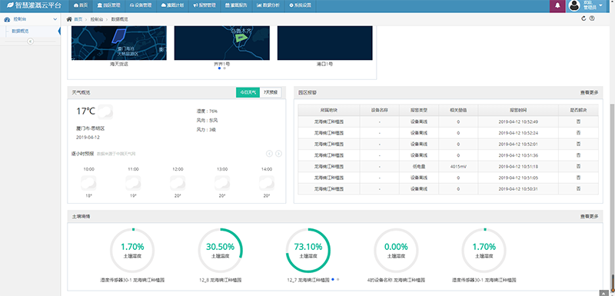This screenshot has width=615, height=296.
Task: Click the 12:00 forecast weather icon
Action: pyautogui.click(x=178, y=183)
